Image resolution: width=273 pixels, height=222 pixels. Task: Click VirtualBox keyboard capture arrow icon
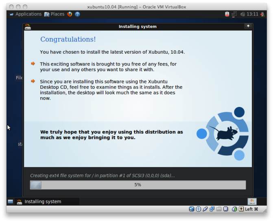(241, 209)
